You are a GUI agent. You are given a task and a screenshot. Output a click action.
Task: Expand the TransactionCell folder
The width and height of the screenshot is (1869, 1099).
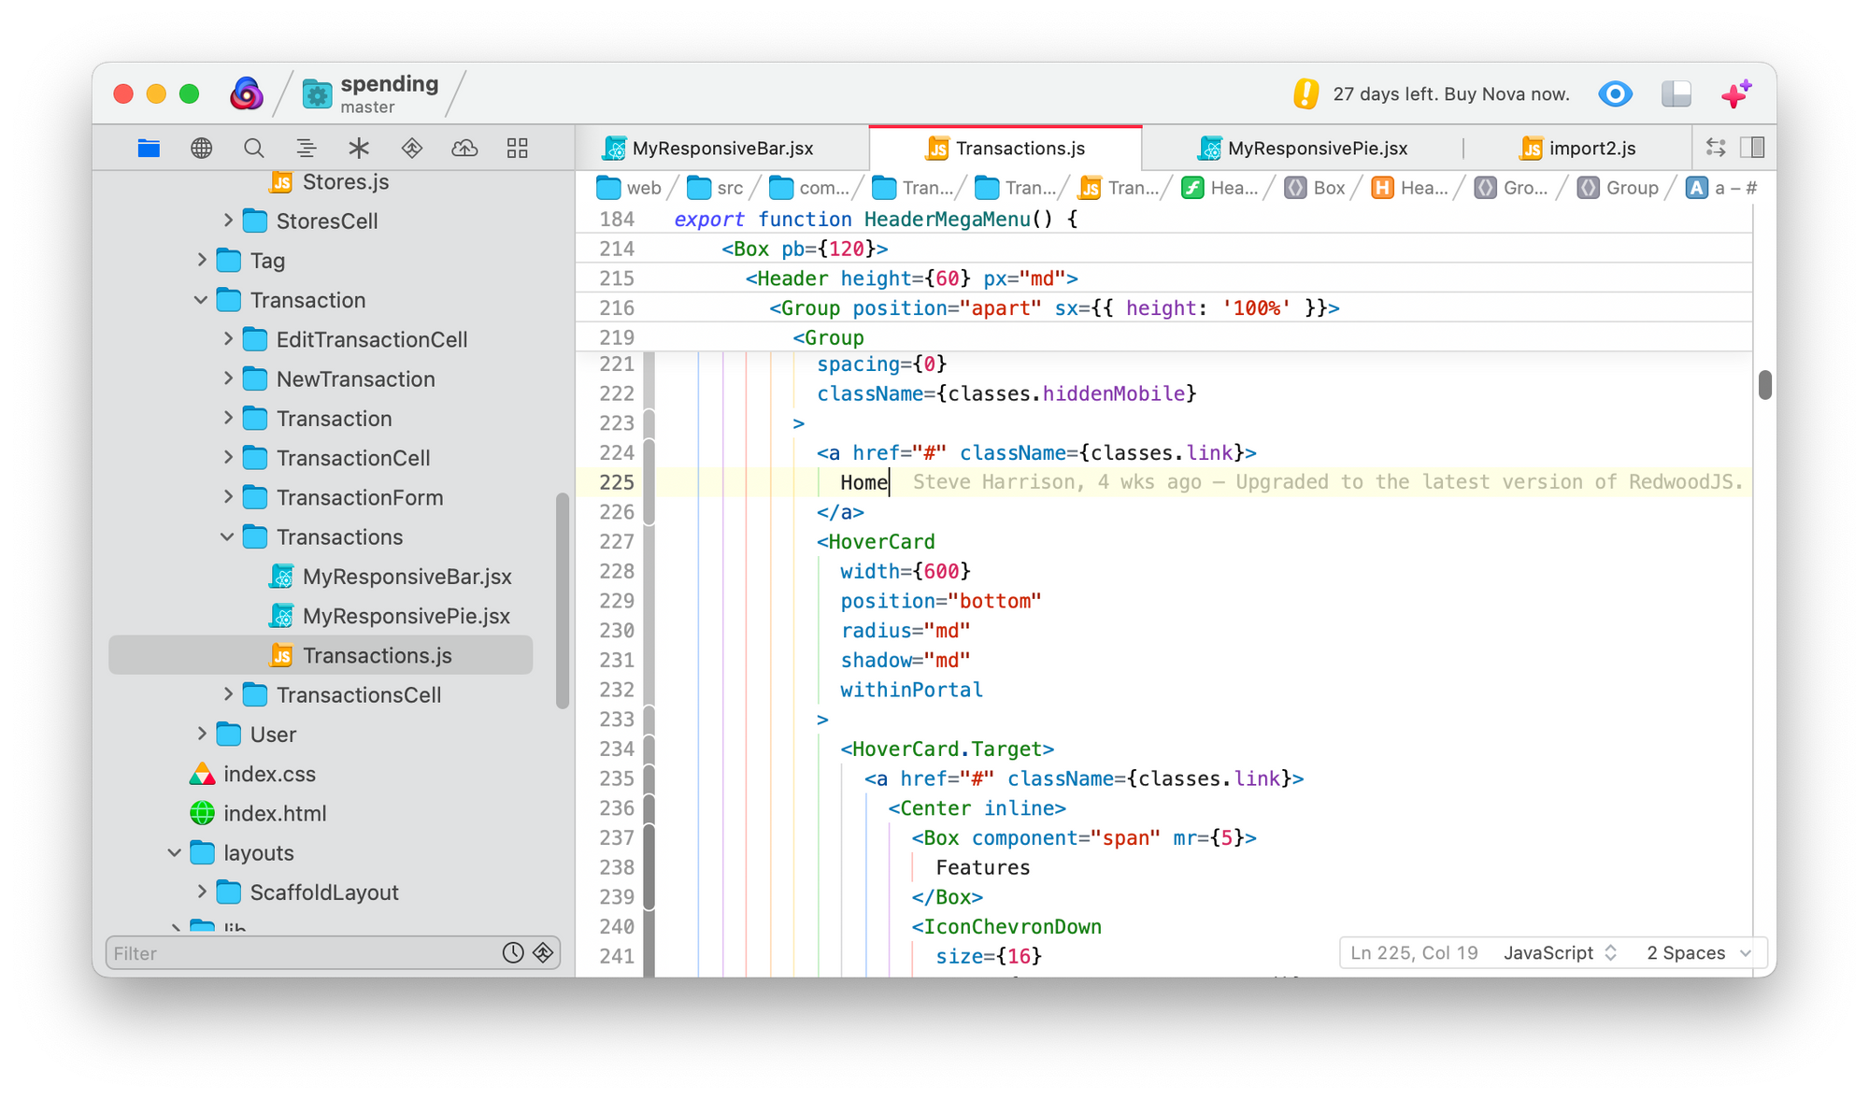(228, 458)
